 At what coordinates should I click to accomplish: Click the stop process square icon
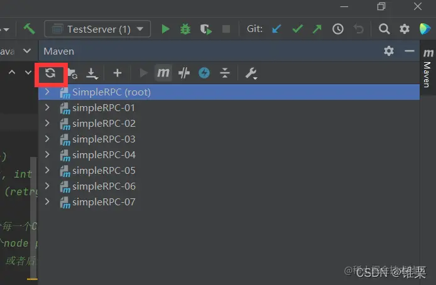(x=226, y=29)
